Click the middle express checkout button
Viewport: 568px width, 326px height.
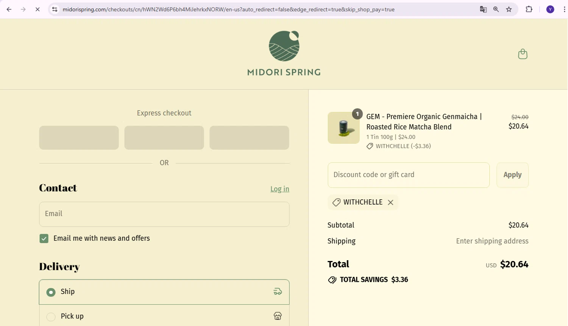[x=164, y=138]
